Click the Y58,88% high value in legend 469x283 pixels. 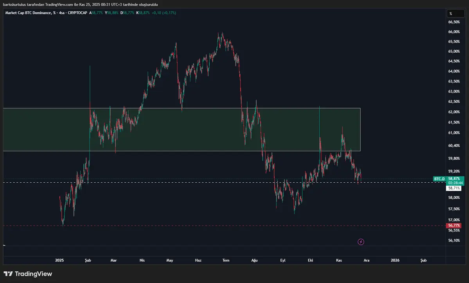(111, 13)
